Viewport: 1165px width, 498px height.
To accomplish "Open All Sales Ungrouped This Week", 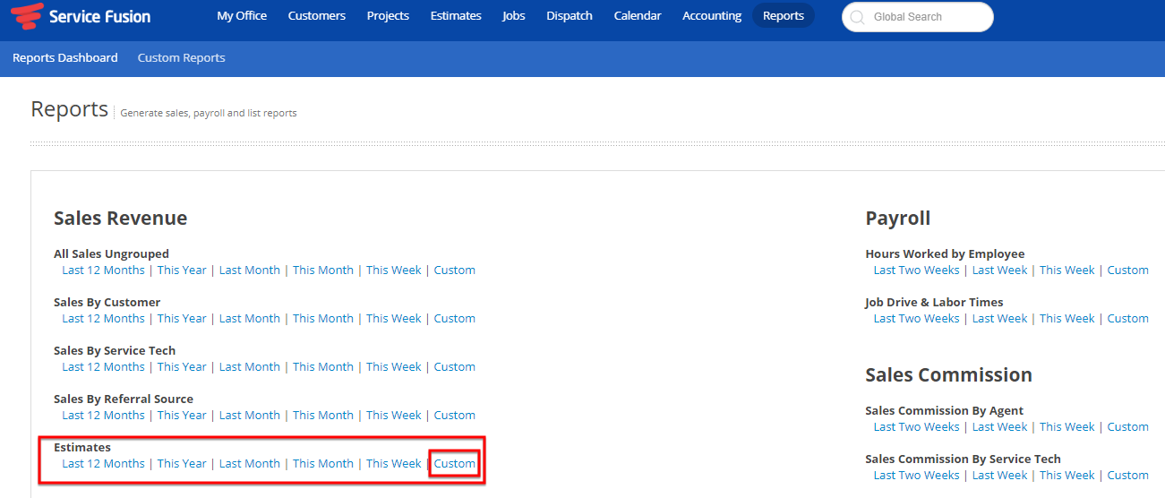I will [394, 270].
